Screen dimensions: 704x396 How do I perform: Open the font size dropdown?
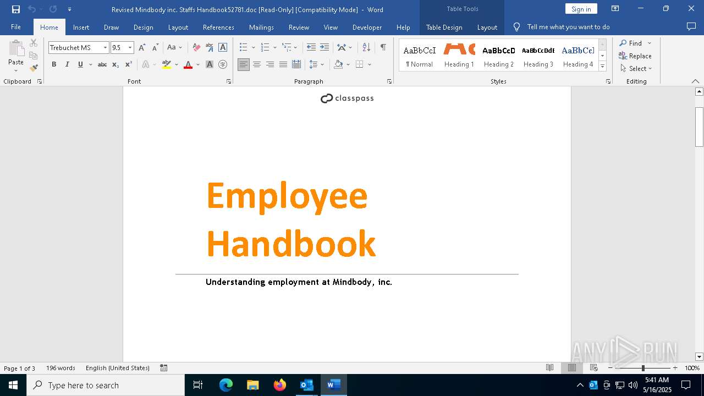pos(130,48)
